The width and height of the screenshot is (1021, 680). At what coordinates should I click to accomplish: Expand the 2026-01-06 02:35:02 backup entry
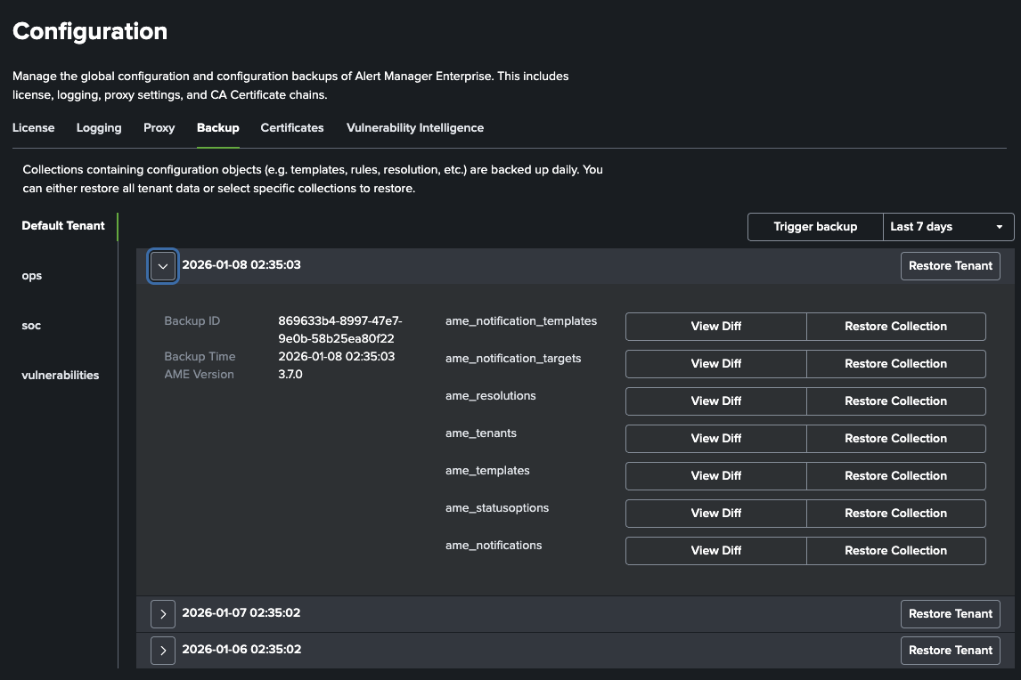163,650
